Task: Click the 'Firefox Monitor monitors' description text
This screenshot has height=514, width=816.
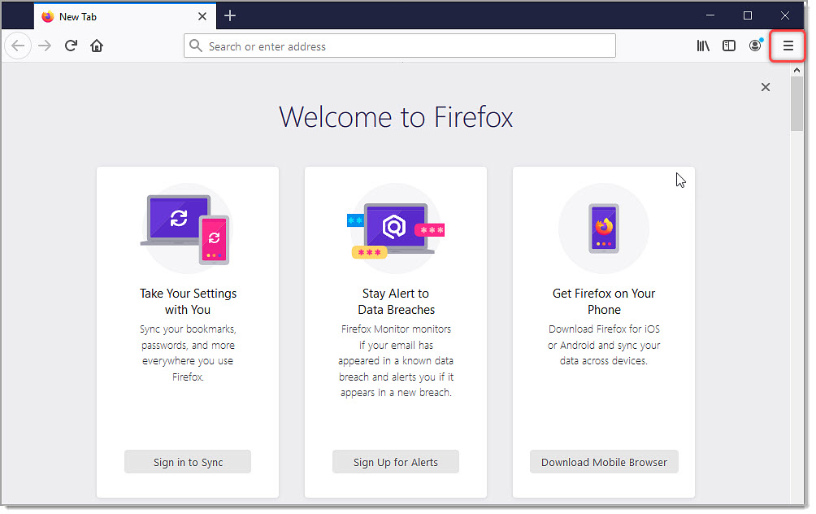Action: click(x=396, y=361)
